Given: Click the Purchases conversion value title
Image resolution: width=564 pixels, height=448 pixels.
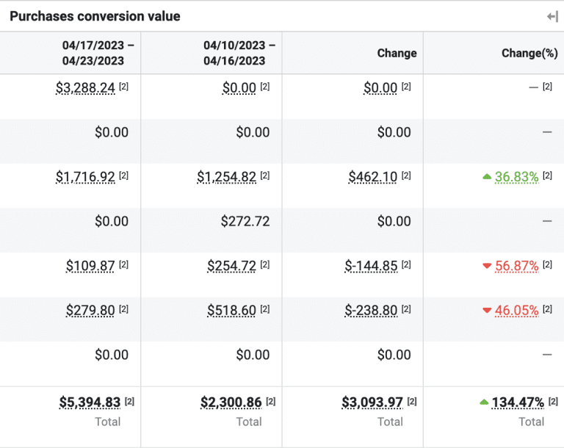Looking at the screenshot, I should click(95, 16).
